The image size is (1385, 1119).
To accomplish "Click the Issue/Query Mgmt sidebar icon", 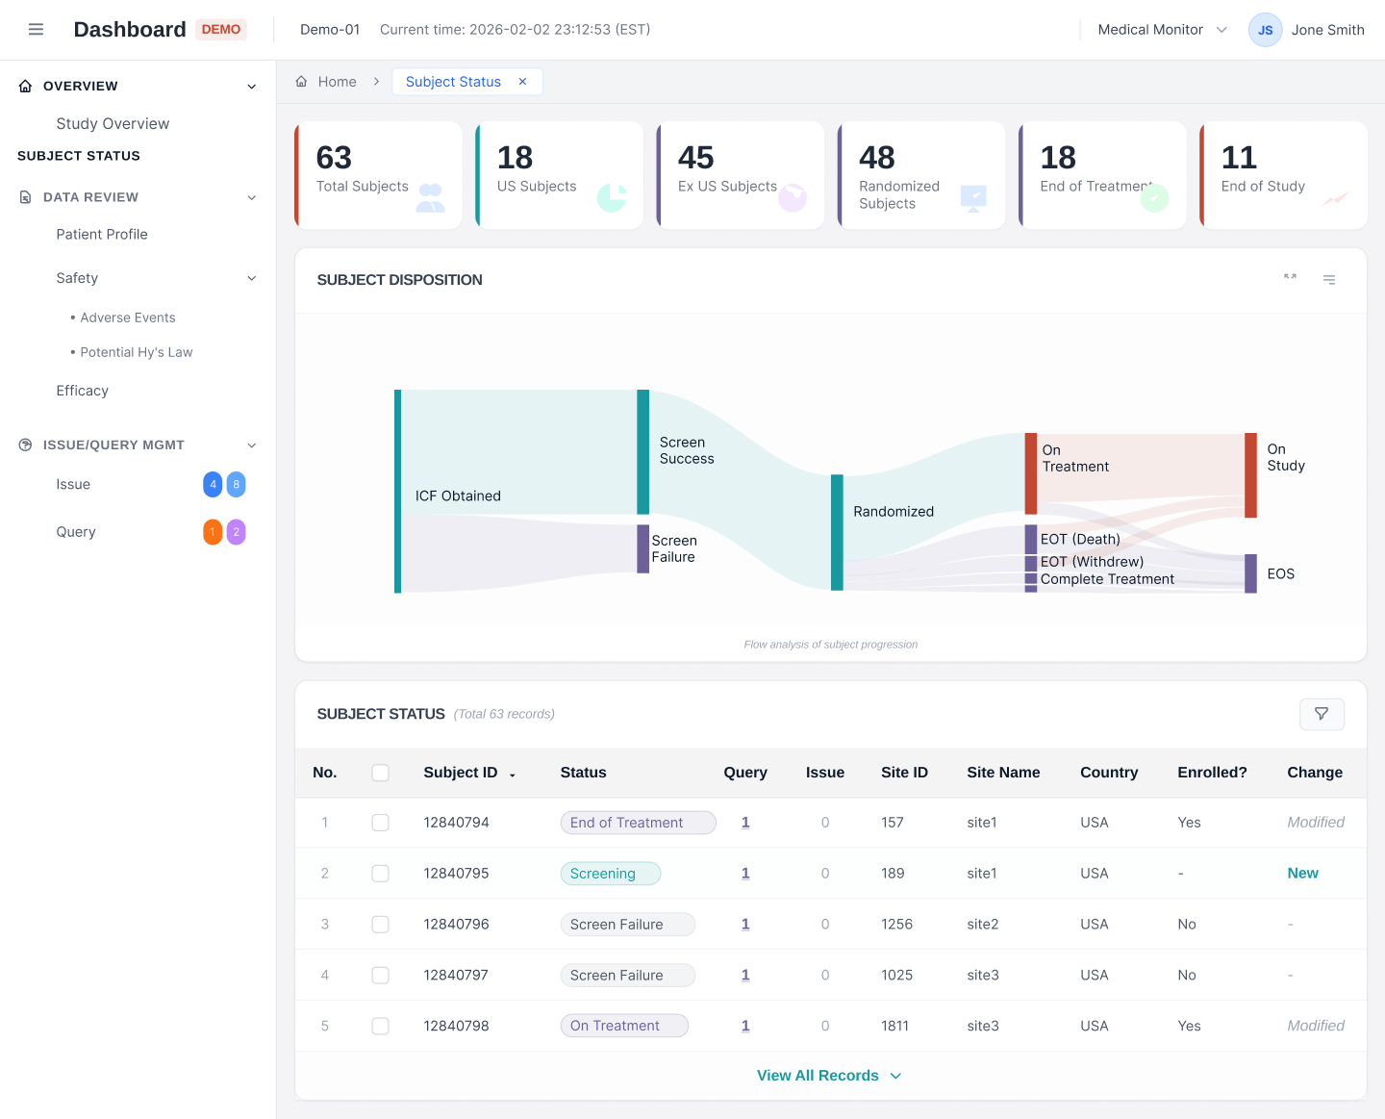I will [24, 445].
